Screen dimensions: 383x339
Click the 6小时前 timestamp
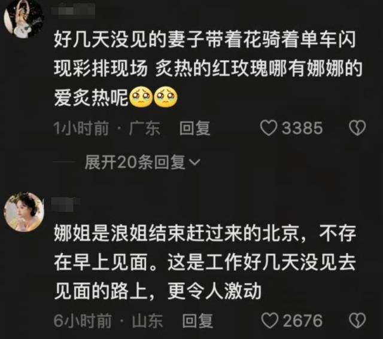coord(83,320)
